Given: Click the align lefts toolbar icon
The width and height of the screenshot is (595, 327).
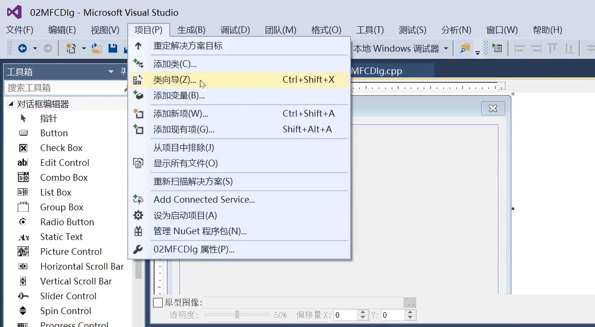Looking at the screenshot, I should tap(519, 48).
